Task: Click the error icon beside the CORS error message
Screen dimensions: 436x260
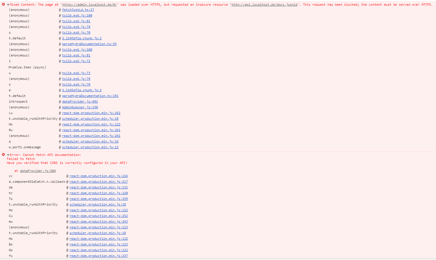Action: [x=3, y=155]
